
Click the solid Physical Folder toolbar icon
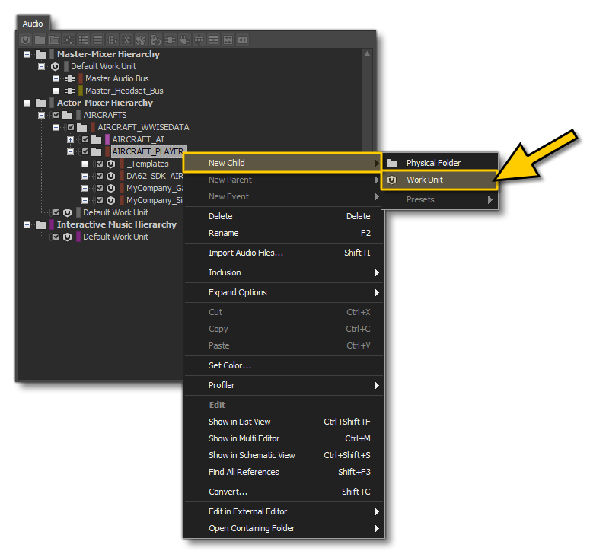pyautogui.click(x=40, y=40)
